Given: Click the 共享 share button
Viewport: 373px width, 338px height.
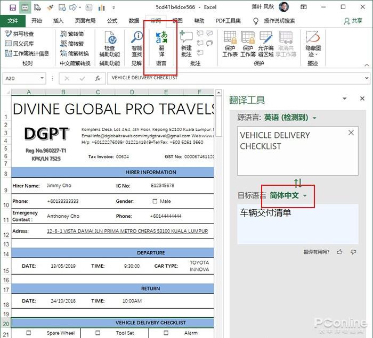Looking at the screenshot, I should [x=353, y=21].
